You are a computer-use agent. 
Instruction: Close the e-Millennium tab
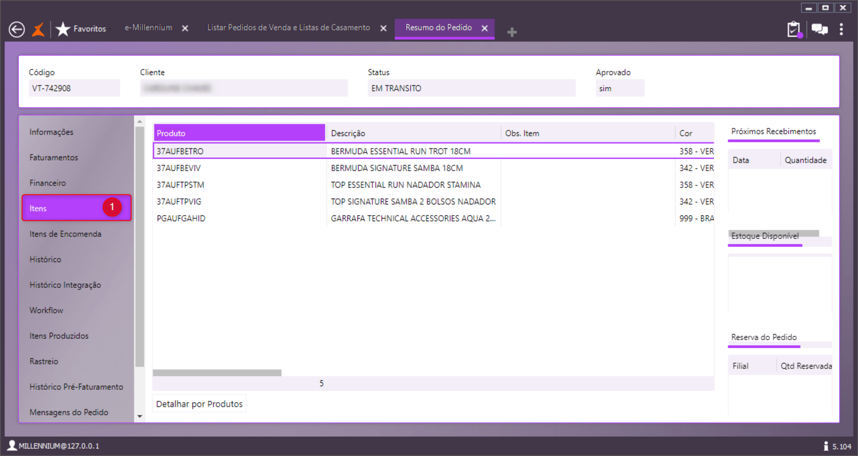(x=185, y=28)
